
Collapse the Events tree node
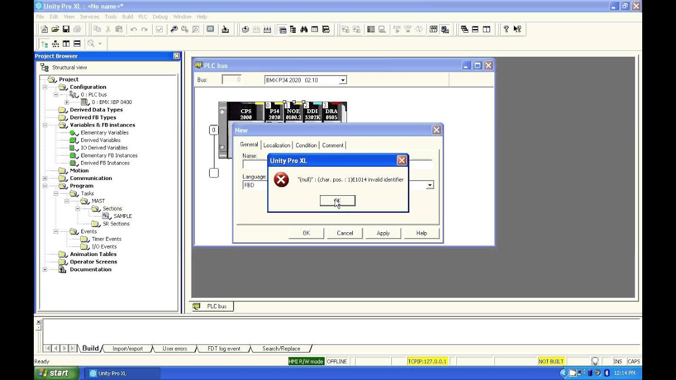coord(55,231)
